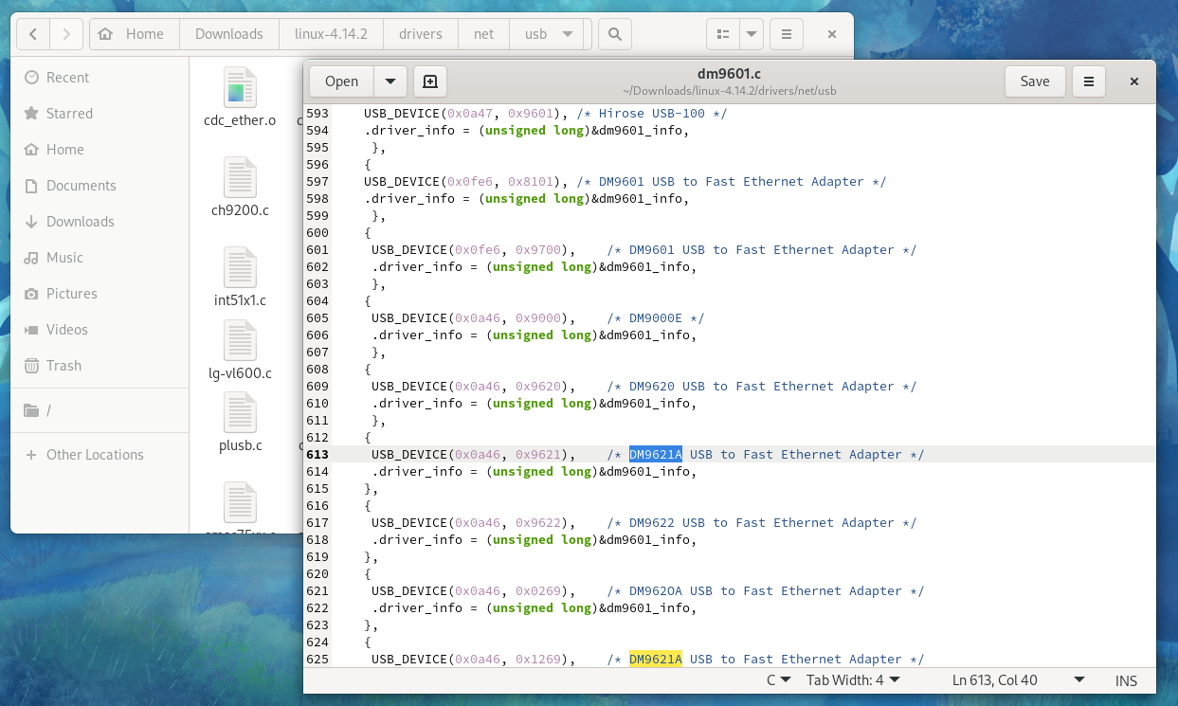Screen dimensions: 1178x706
Task: Switch file manager to list view
Action: point(723,34)
